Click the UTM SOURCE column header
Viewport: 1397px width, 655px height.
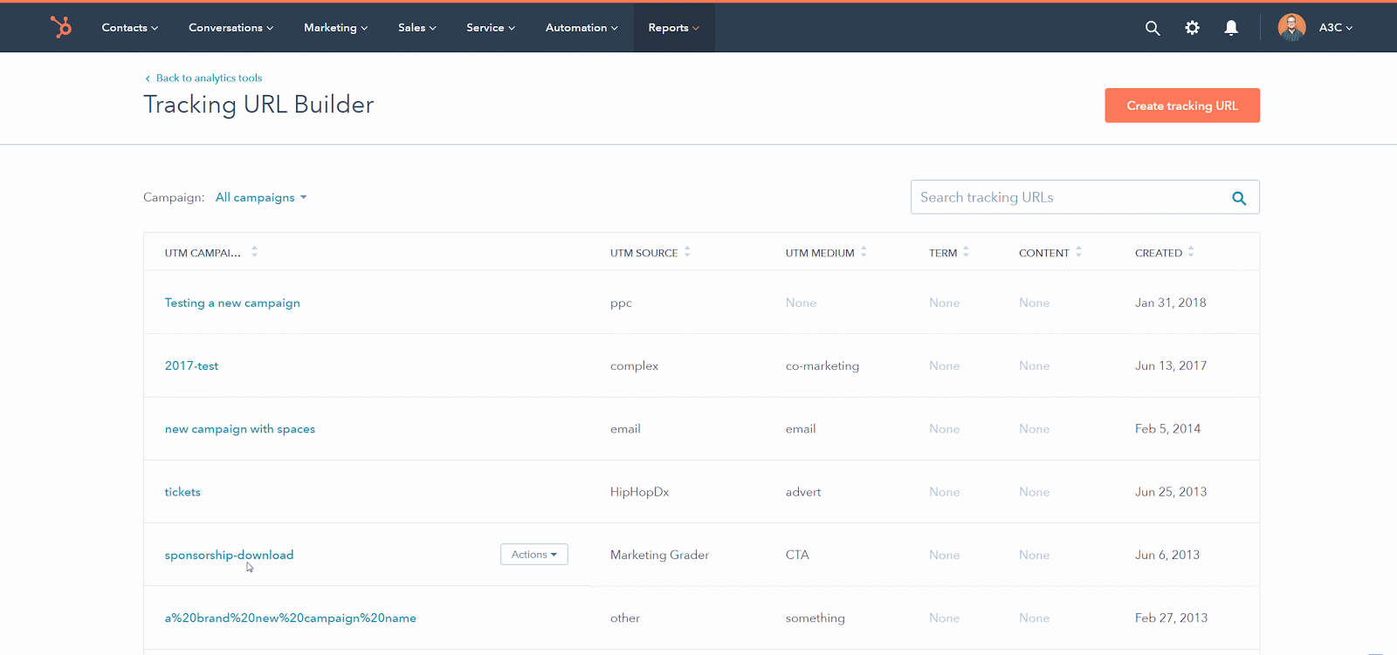[643, 253]
